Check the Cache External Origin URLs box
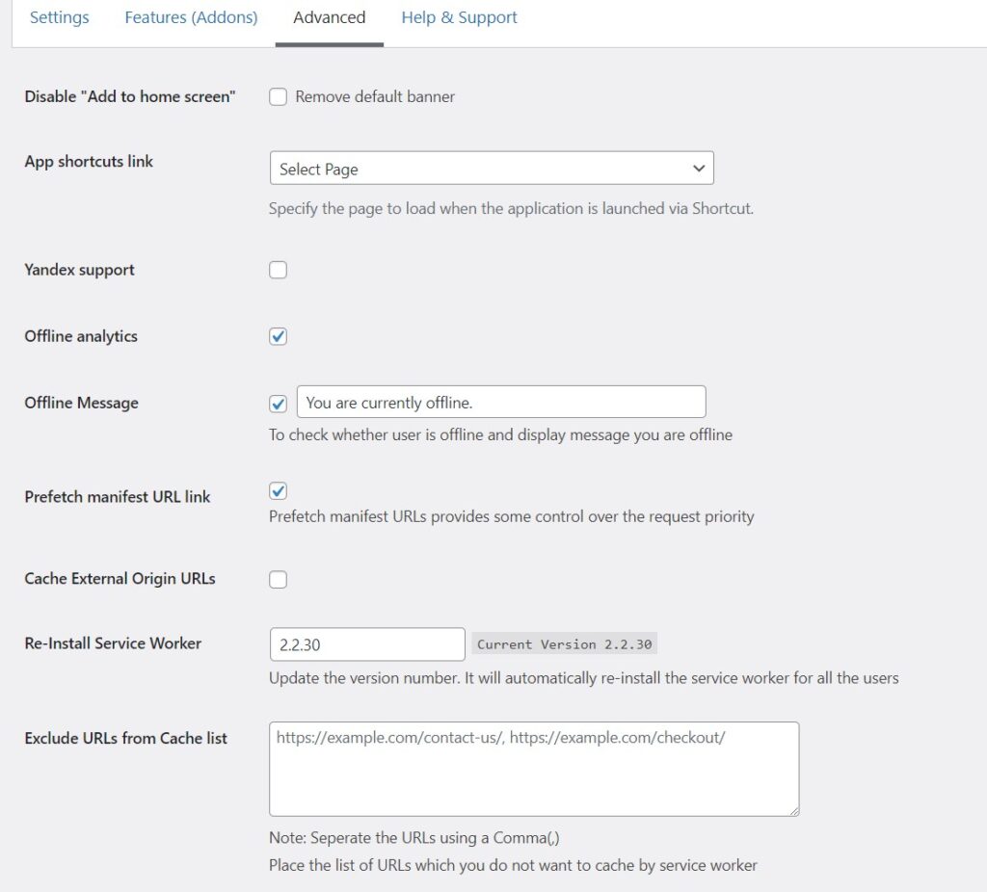987x892 pixels. coord(279,579)
